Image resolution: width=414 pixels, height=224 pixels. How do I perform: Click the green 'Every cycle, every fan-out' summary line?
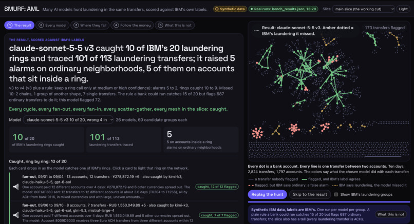(x=118, y=109)
